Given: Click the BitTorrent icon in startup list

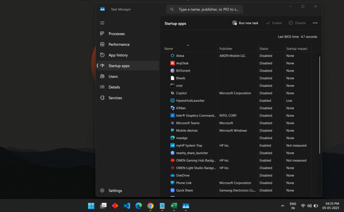Looking at the screenshot, I should (172, 70).
